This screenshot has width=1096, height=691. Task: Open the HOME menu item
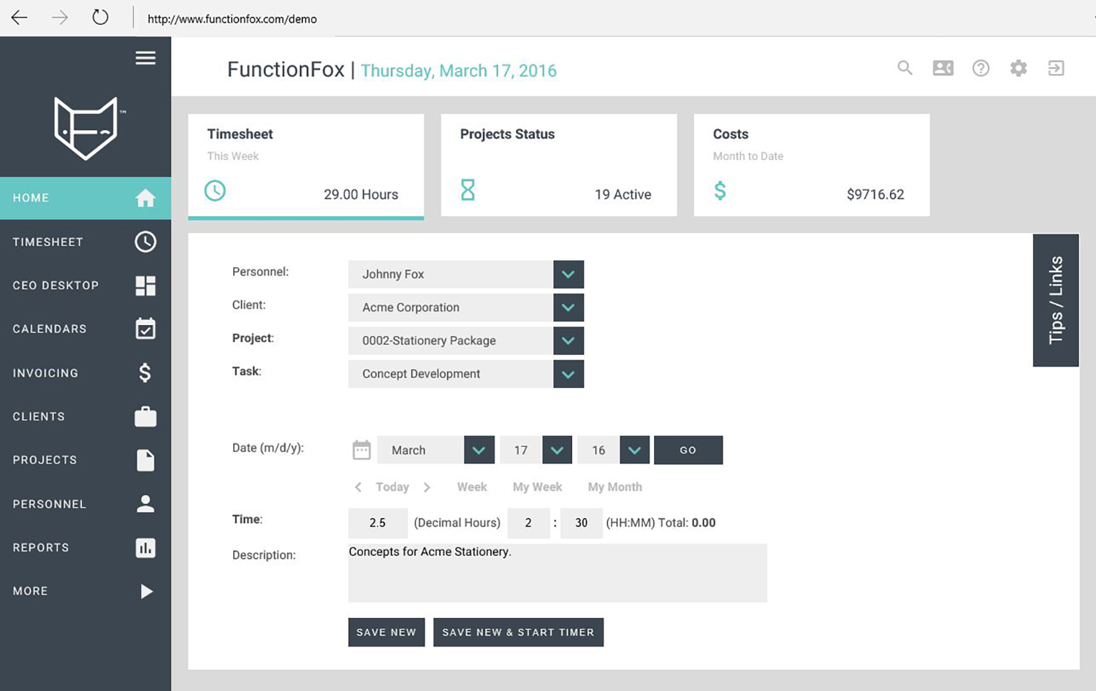pos(85,198)
